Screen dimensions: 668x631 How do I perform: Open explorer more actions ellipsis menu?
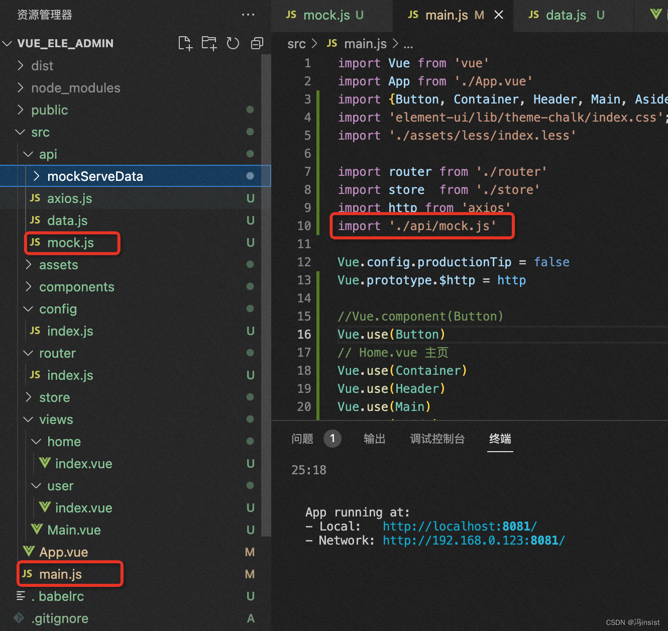pos(248,15)
